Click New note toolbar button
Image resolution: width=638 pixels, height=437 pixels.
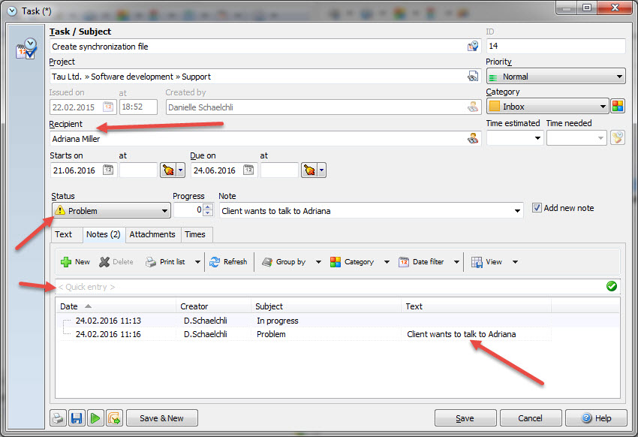click(x=75, y=262)
